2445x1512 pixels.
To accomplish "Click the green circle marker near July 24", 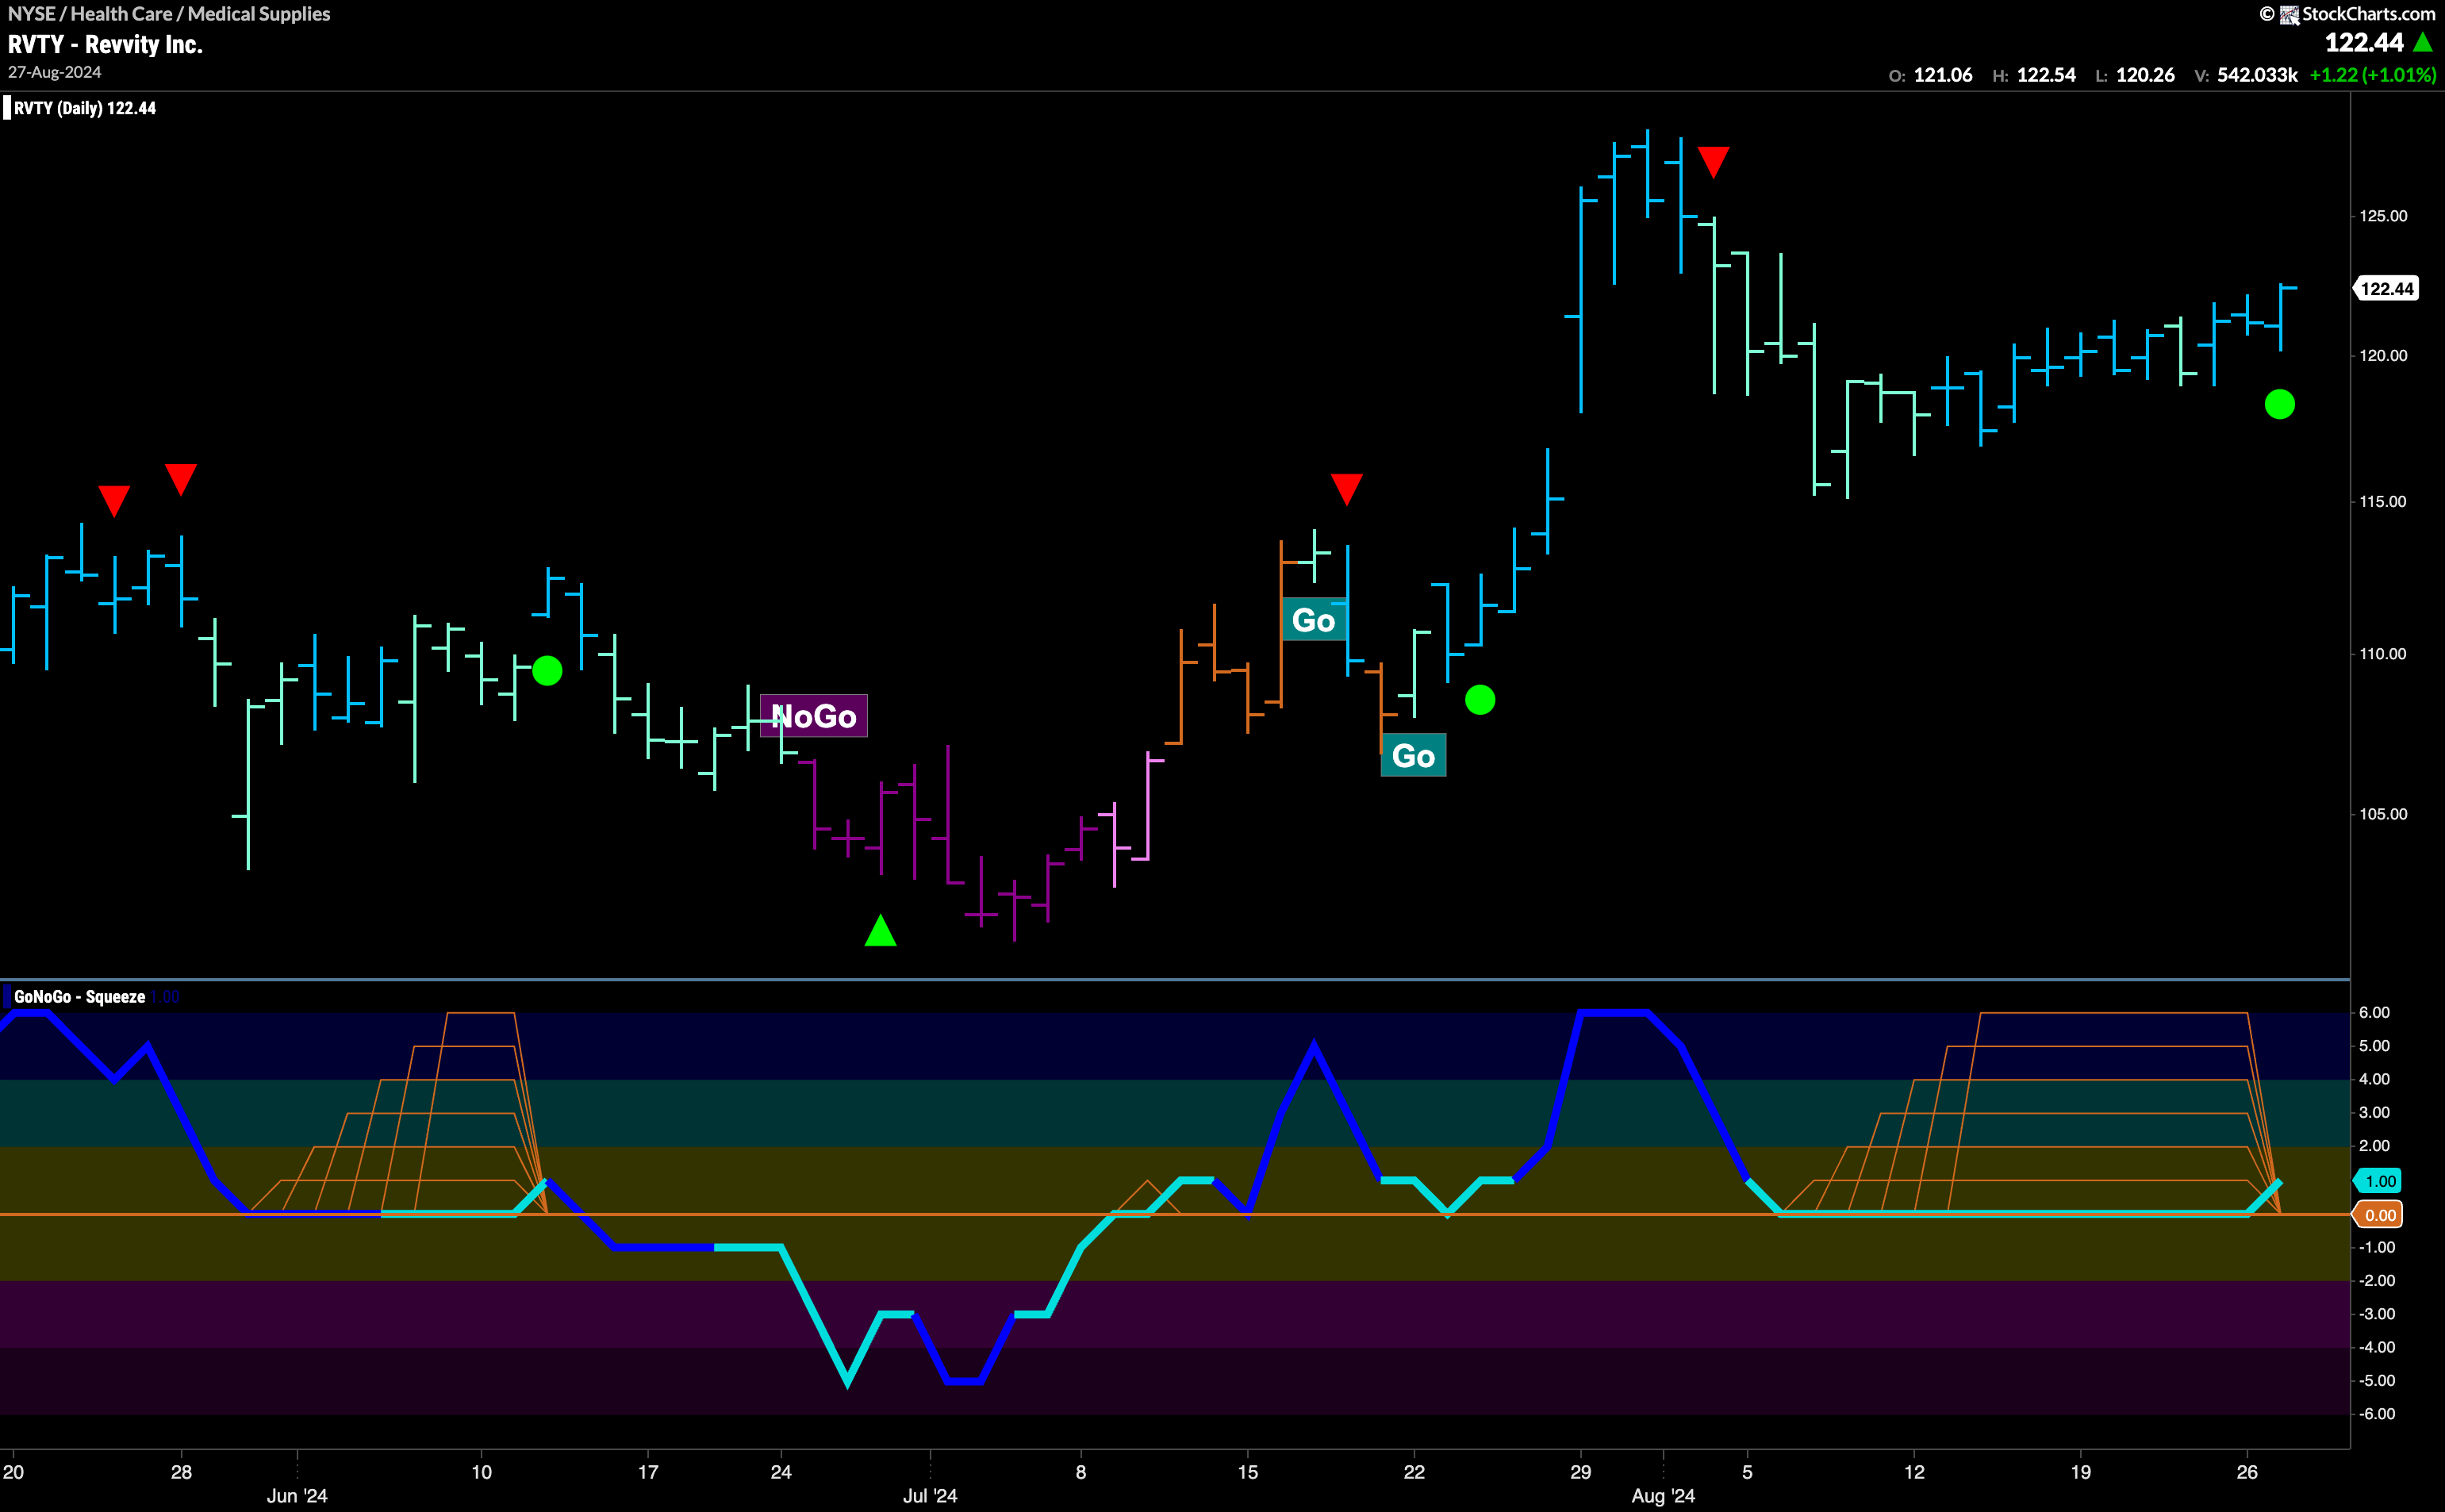I will click(1480, 700).
